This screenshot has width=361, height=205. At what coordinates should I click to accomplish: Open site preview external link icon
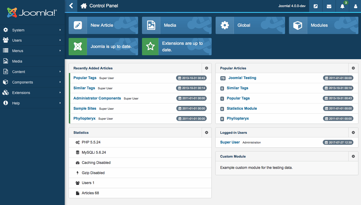pos(316,6)
